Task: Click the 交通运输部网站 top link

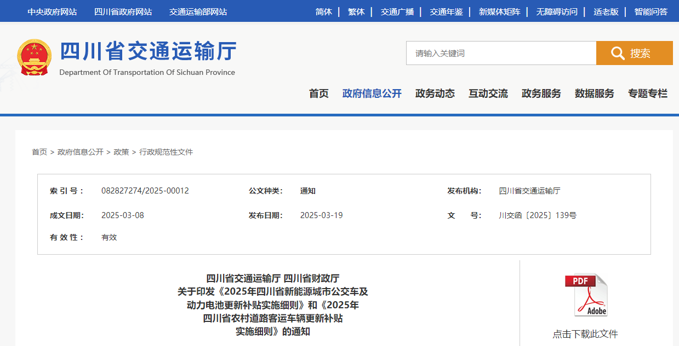Action: [198, 11]
